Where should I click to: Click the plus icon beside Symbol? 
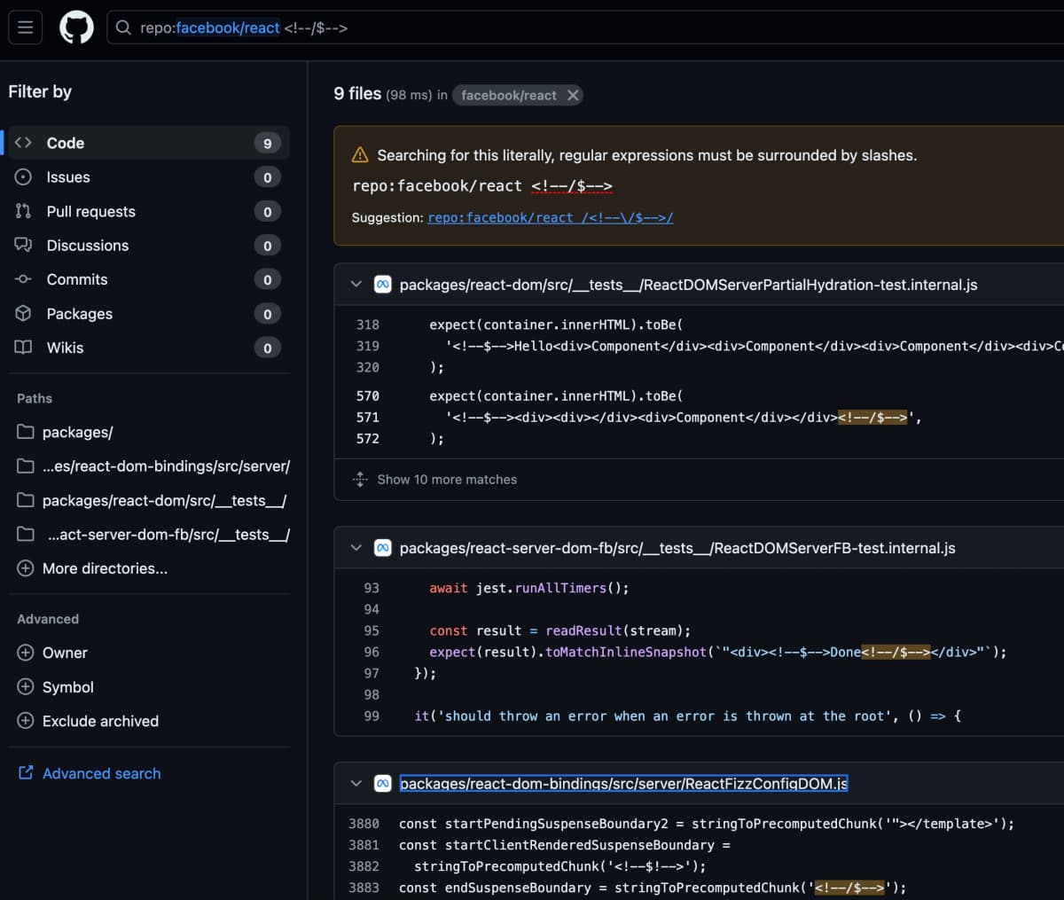coord(26,687)
